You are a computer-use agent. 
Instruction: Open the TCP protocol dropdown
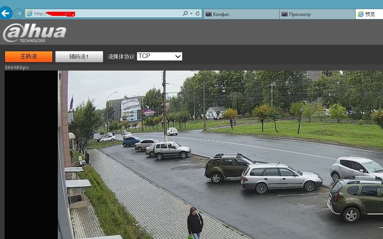159,56
